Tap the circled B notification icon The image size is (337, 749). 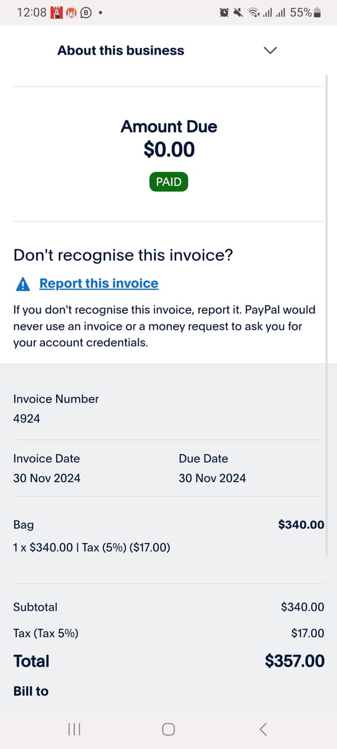click(86, 12)
